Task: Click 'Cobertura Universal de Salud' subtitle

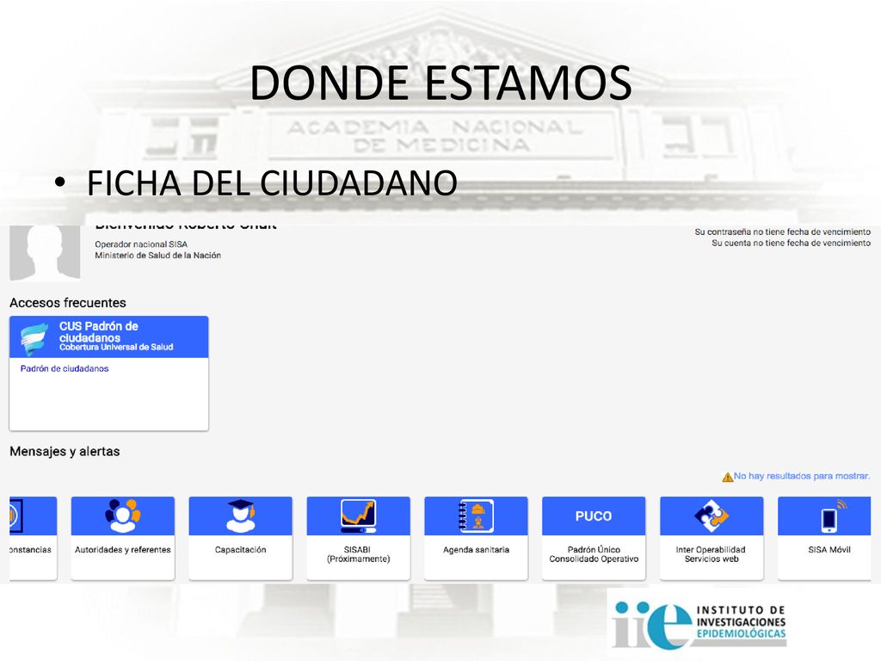Action: (x=116, y=348)
